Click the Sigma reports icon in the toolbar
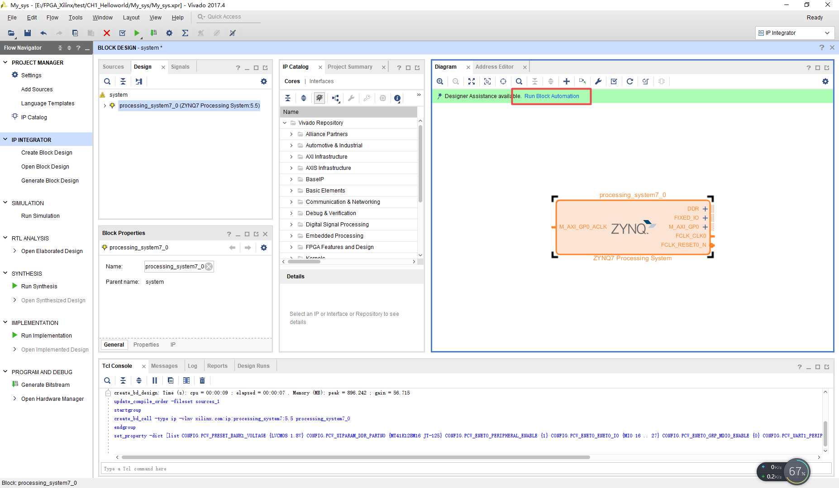This screenshot has height=488, width=839. point(185,33)
